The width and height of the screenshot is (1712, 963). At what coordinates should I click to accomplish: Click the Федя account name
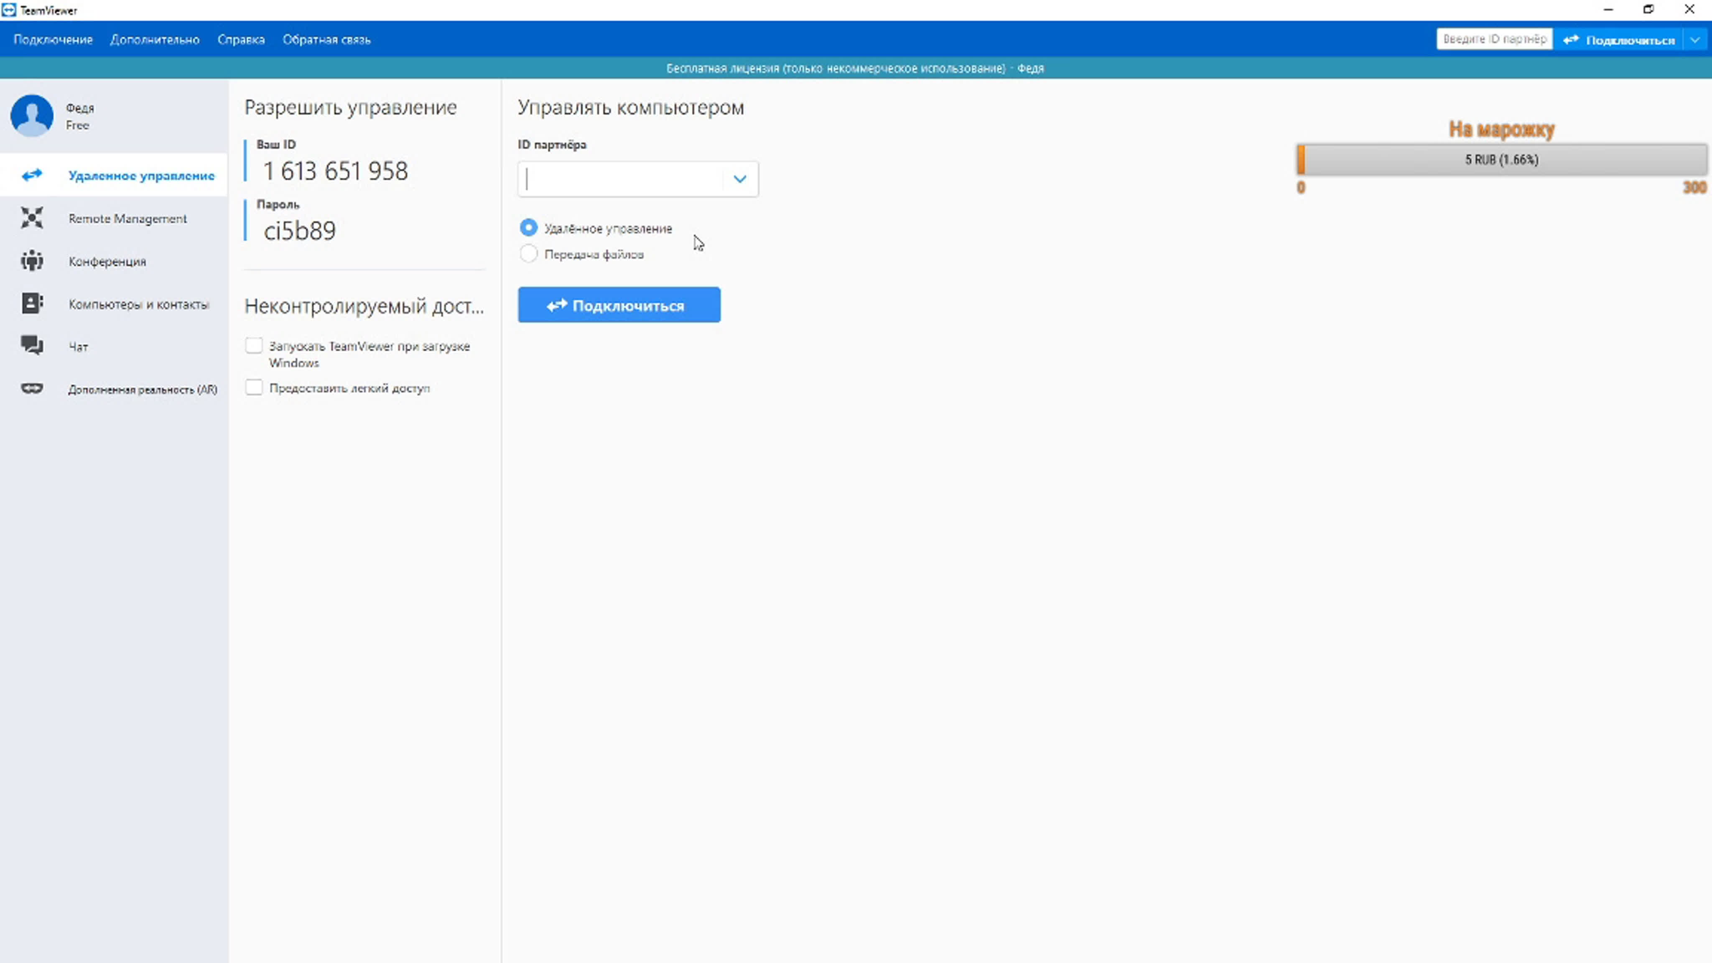(x=80, y=108)
